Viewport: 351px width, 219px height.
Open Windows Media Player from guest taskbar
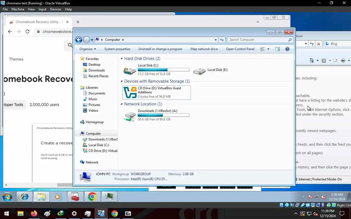point(58,197)
